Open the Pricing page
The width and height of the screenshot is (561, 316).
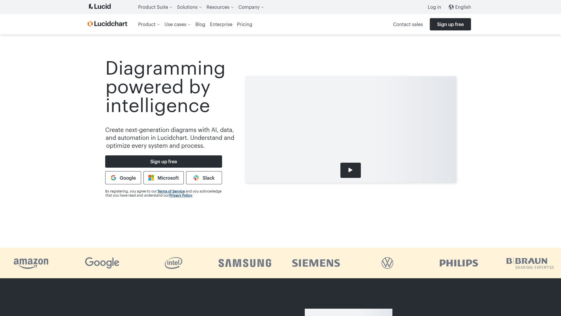tap(245, 24)
